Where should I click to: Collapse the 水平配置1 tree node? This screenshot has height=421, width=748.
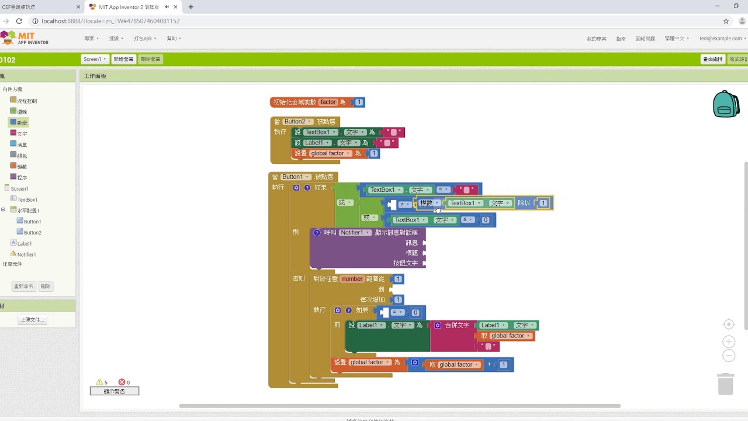pyautogui.click(x=3, y=210)
